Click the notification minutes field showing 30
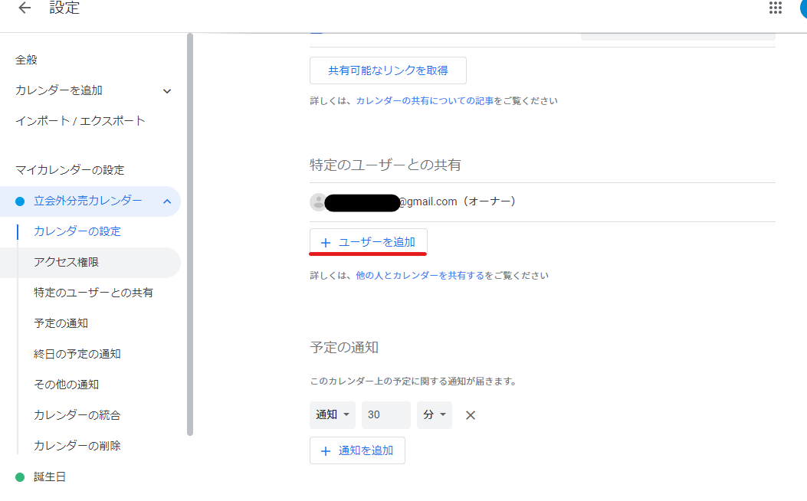 tap(385, 415)
